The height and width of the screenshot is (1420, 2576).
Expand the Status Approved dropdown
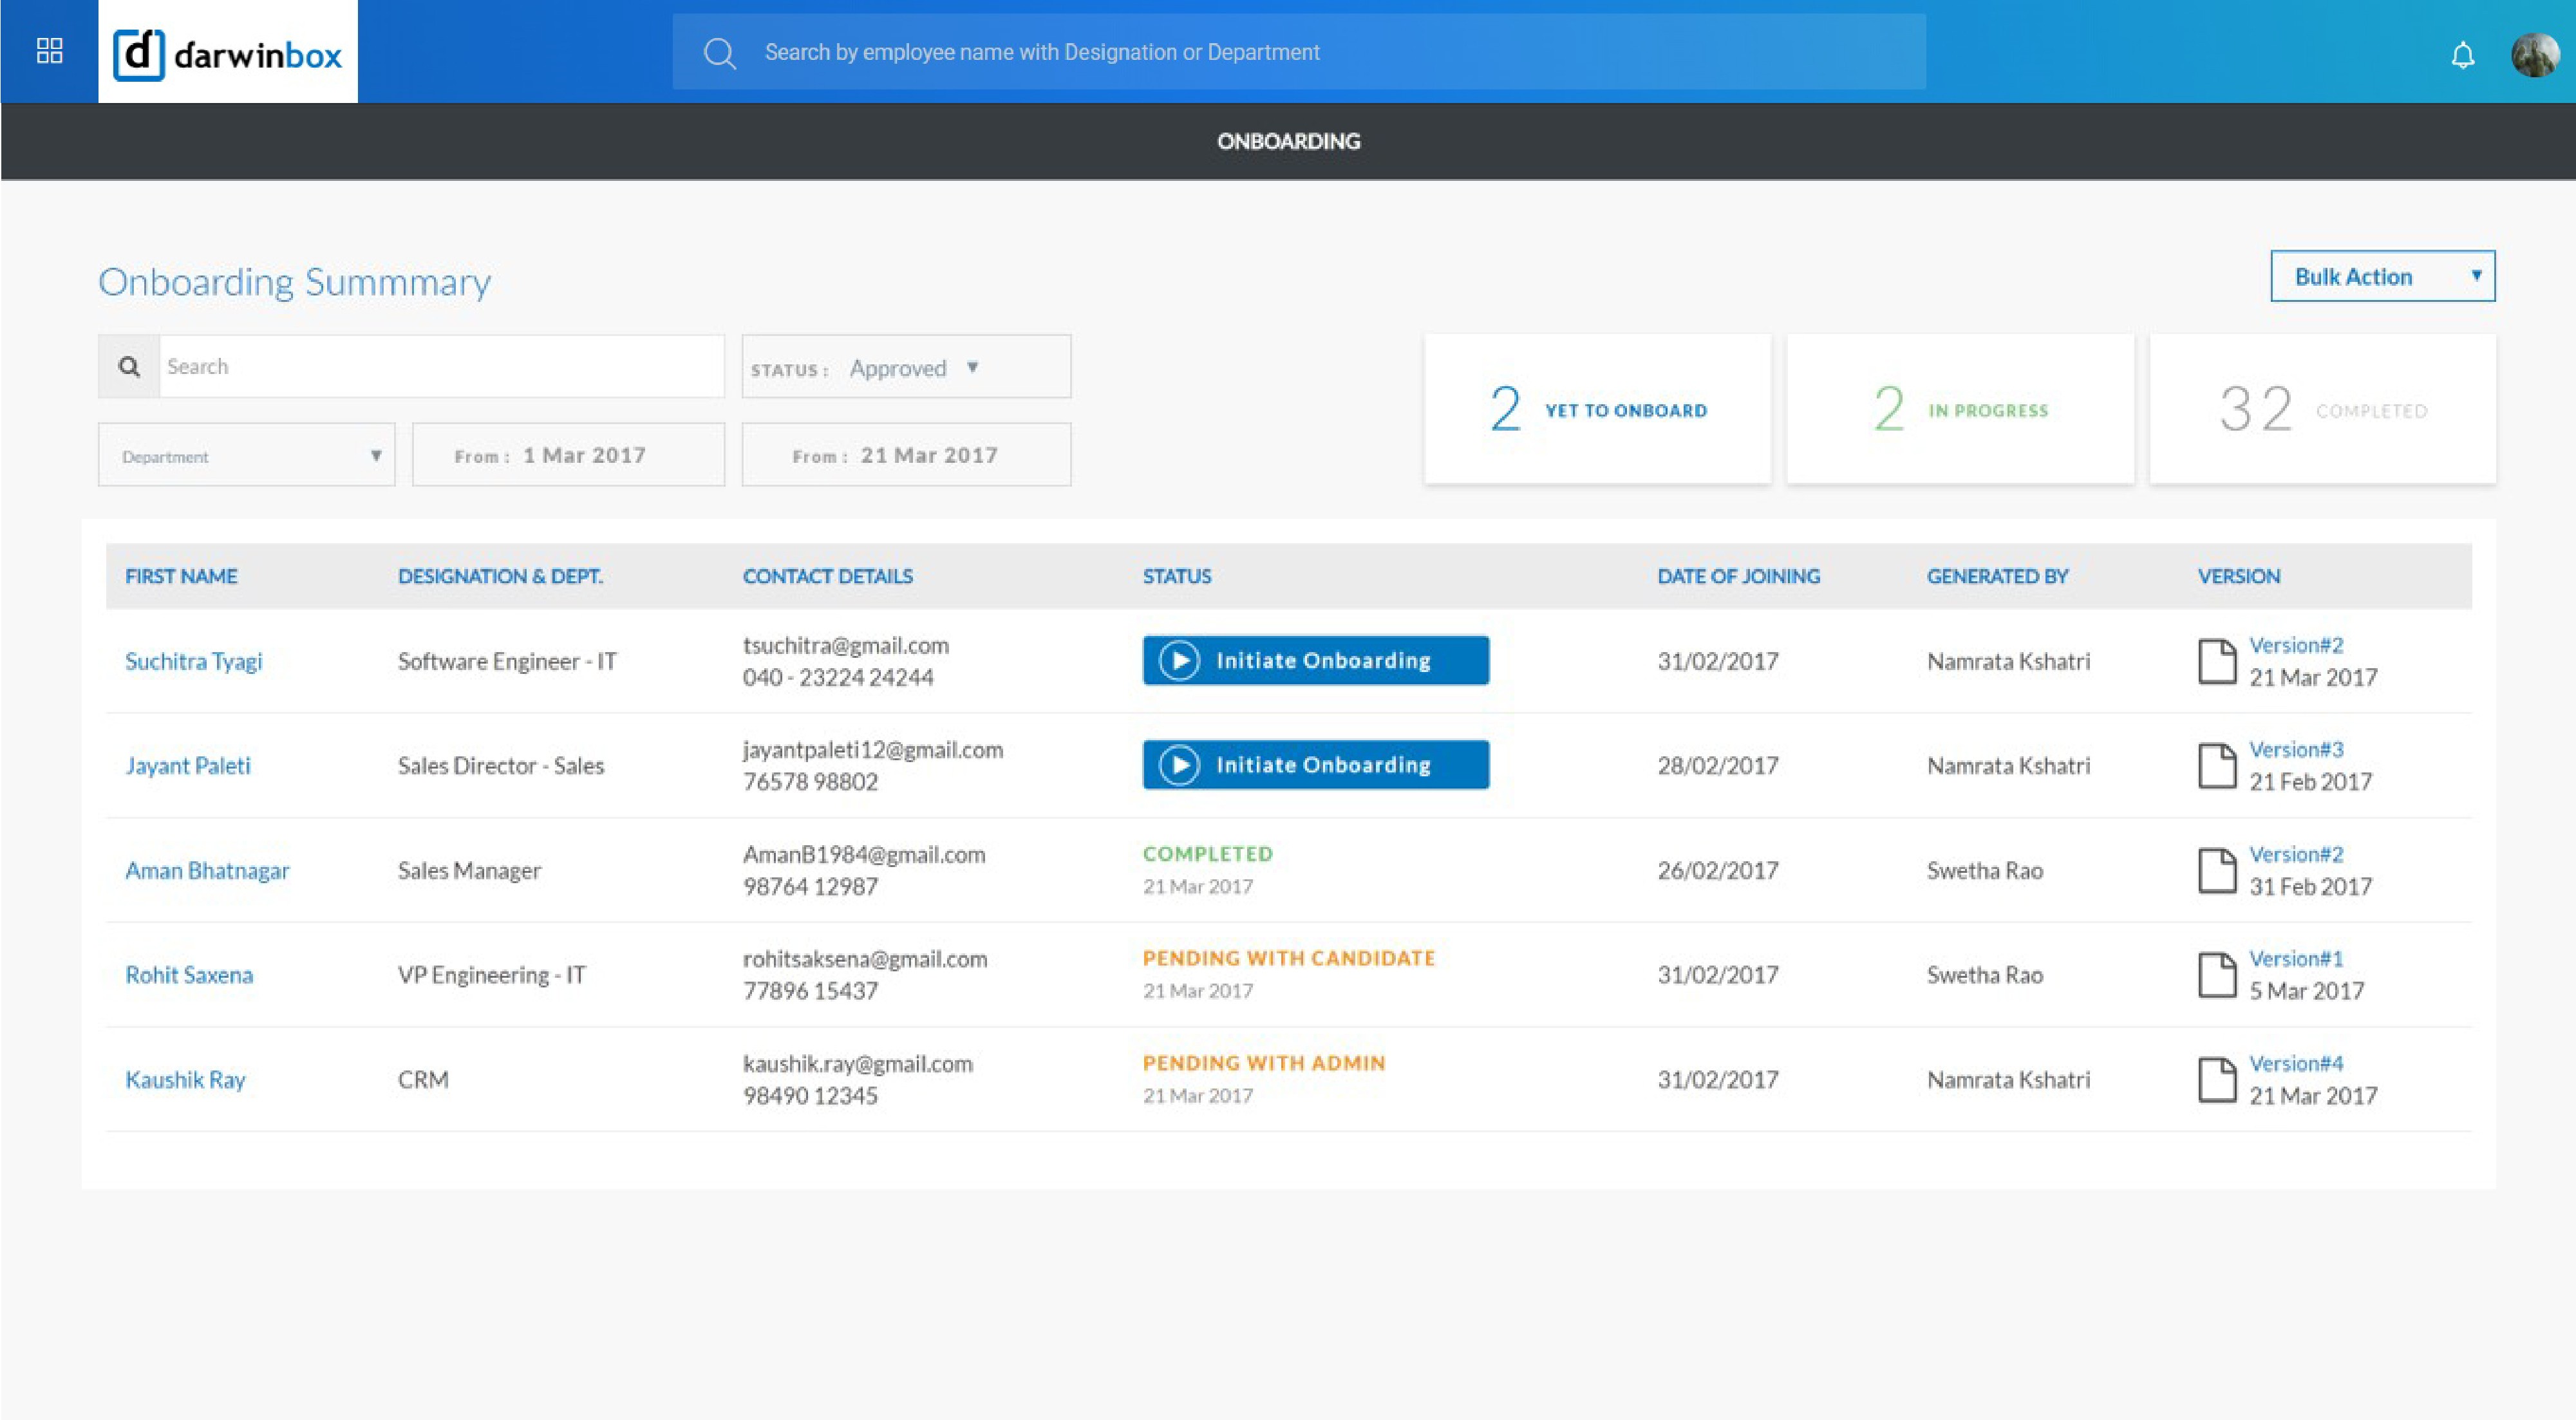click(x=905, y=366)
